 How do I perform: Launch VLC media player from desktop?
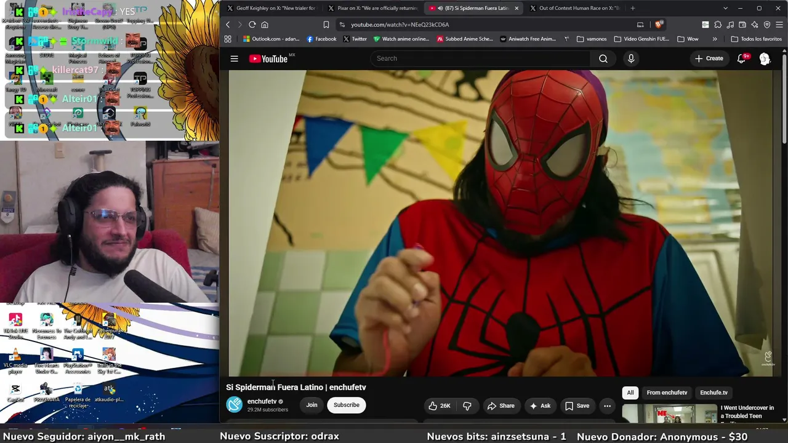(15, 361)
